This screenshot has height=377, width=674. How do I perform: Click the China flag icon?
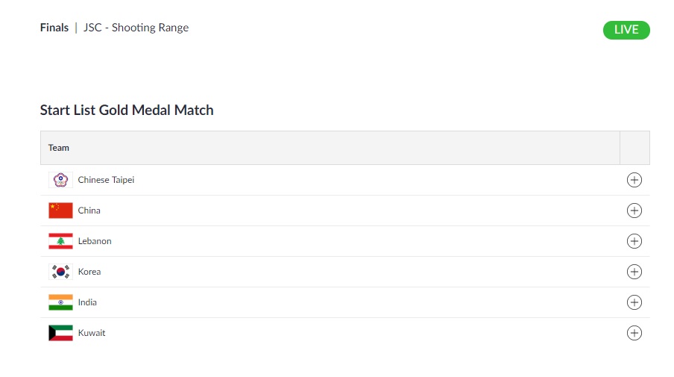coord(60,211)
